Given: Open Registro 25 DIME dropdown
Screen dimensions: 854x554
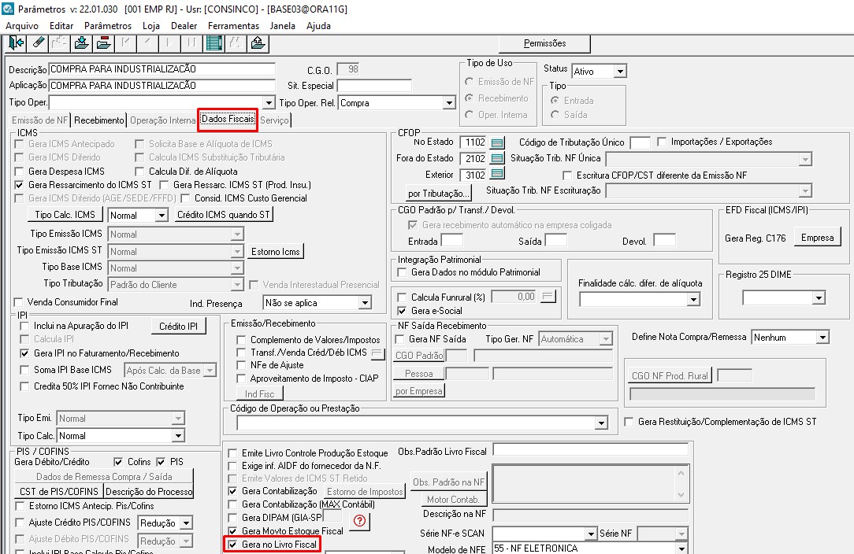Looking at the screenshot, I should click(x=819, y=297).
